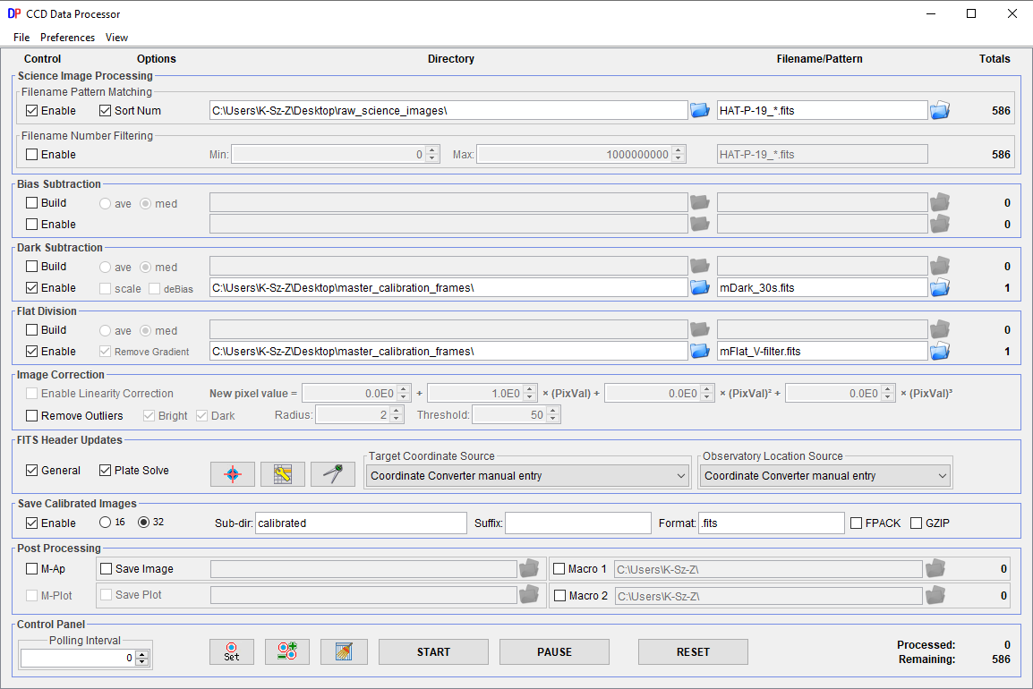Uncheck the Plate Solve checkbox

point(106,471)
